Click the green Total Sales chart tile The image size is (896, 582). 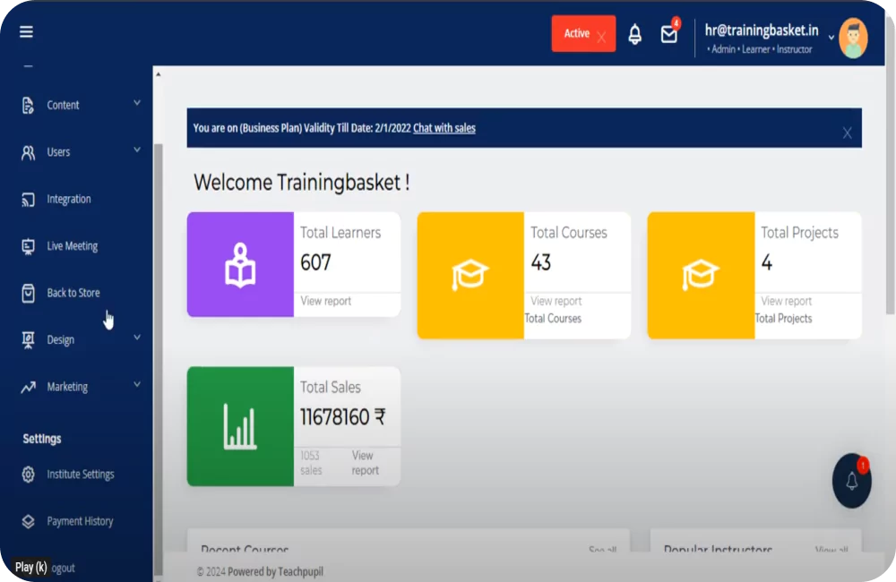click(240, 426)
